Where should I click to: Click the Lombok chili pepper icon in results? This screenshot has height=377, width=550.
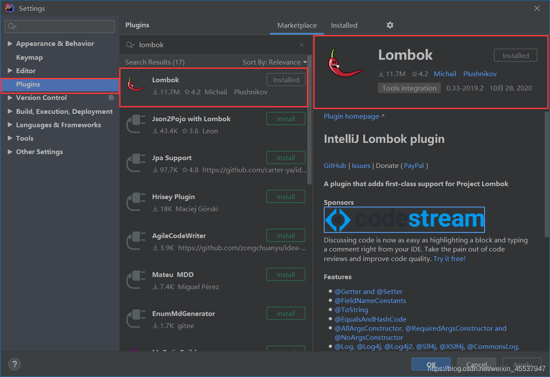(136, 84)
